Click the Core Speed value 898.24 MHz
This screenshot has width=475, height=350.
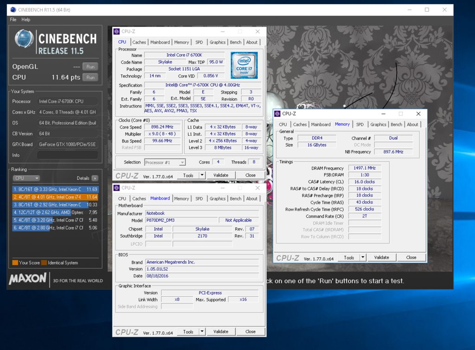[x=162, y=127]
